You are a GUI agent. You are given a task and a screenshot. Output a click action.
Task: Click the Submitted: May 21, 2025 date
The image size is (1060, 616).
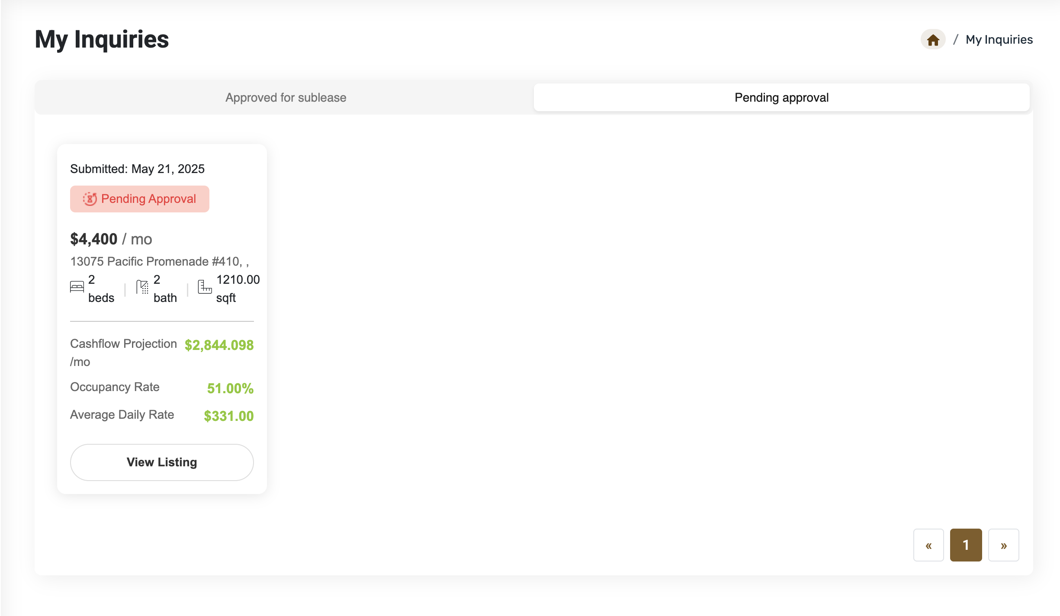137,169
